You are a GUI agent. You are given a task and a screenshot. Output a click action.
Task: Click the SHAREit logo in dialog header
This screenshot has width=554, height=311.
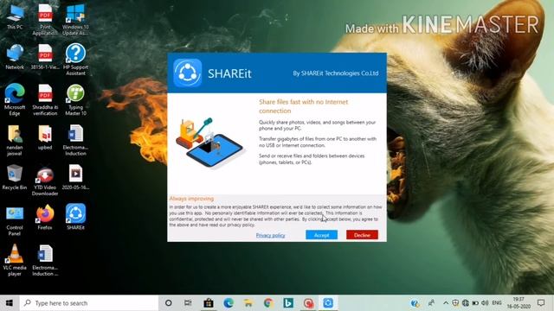coord(187,73)
